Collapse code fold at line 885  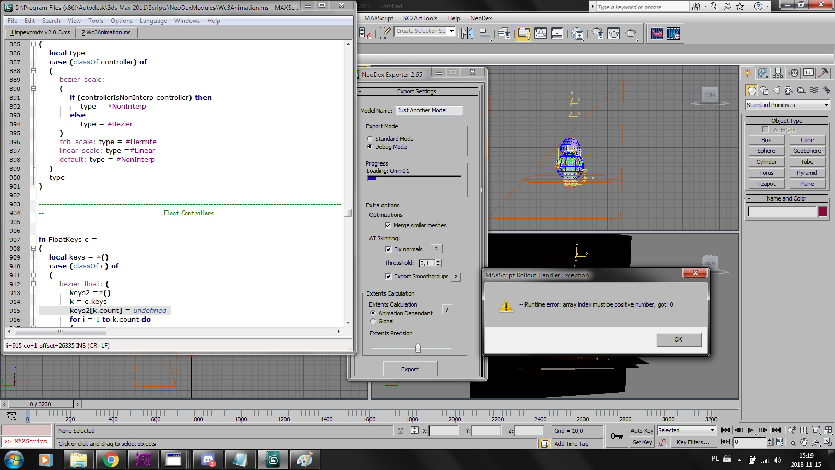click(33, 44)
